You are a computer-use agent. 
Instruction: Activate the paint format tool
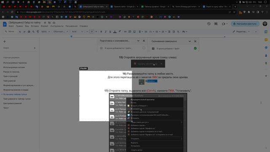(x=38, y=32)
